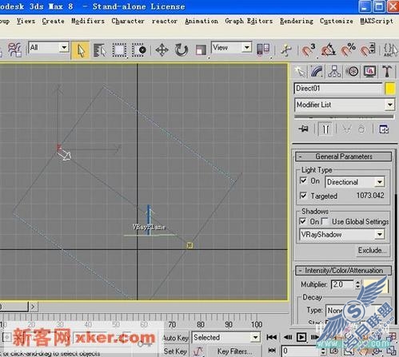Open the Rendering menu
Image resolution: width=399 pixels, height=357 pixels.
(x=297, y=21)
